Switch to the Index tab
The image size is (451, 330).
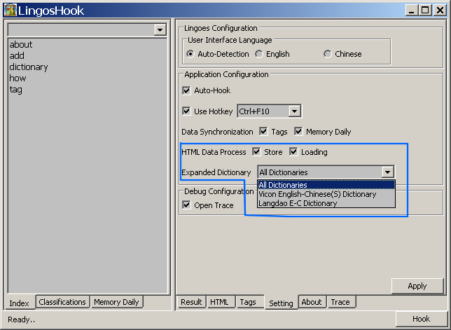(x=20, y=303)
